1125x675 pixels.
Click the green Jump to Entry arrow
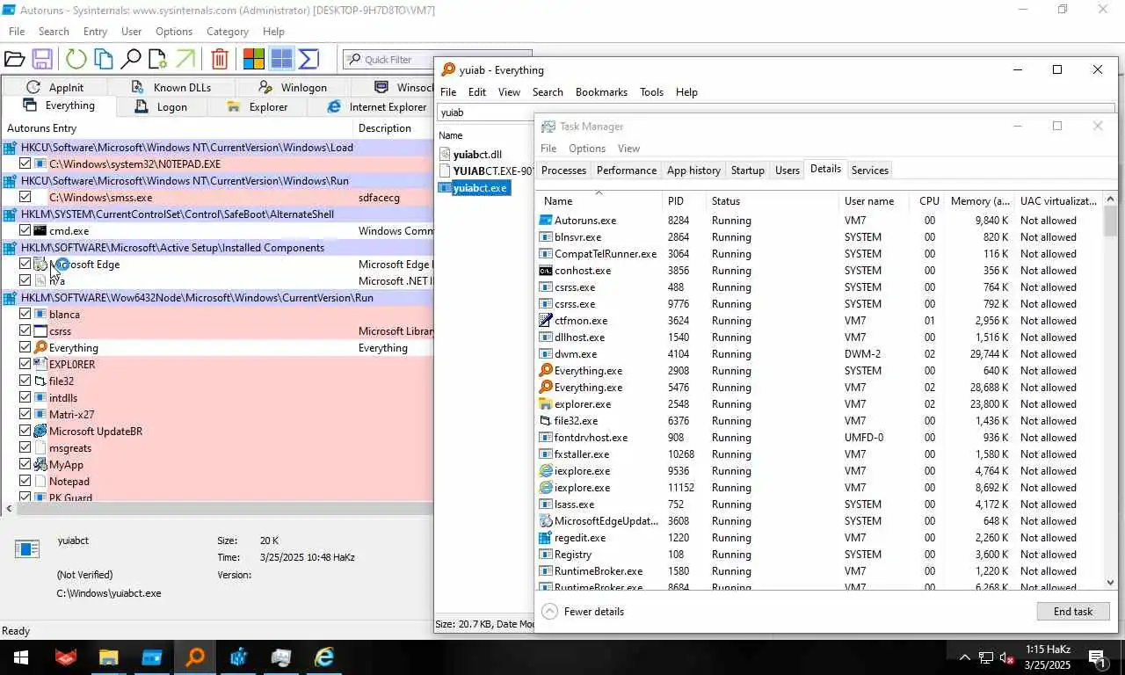pos(185,60)
